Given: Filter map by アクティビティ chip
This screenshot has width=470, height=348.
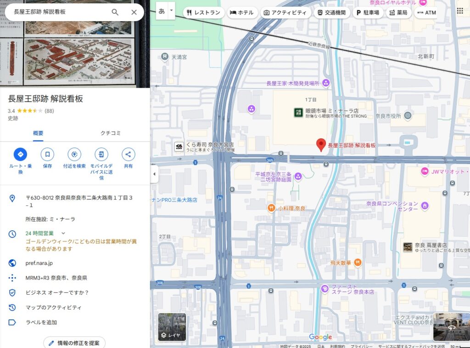Looking at the screenshot, I should click(x=285, y=12).
